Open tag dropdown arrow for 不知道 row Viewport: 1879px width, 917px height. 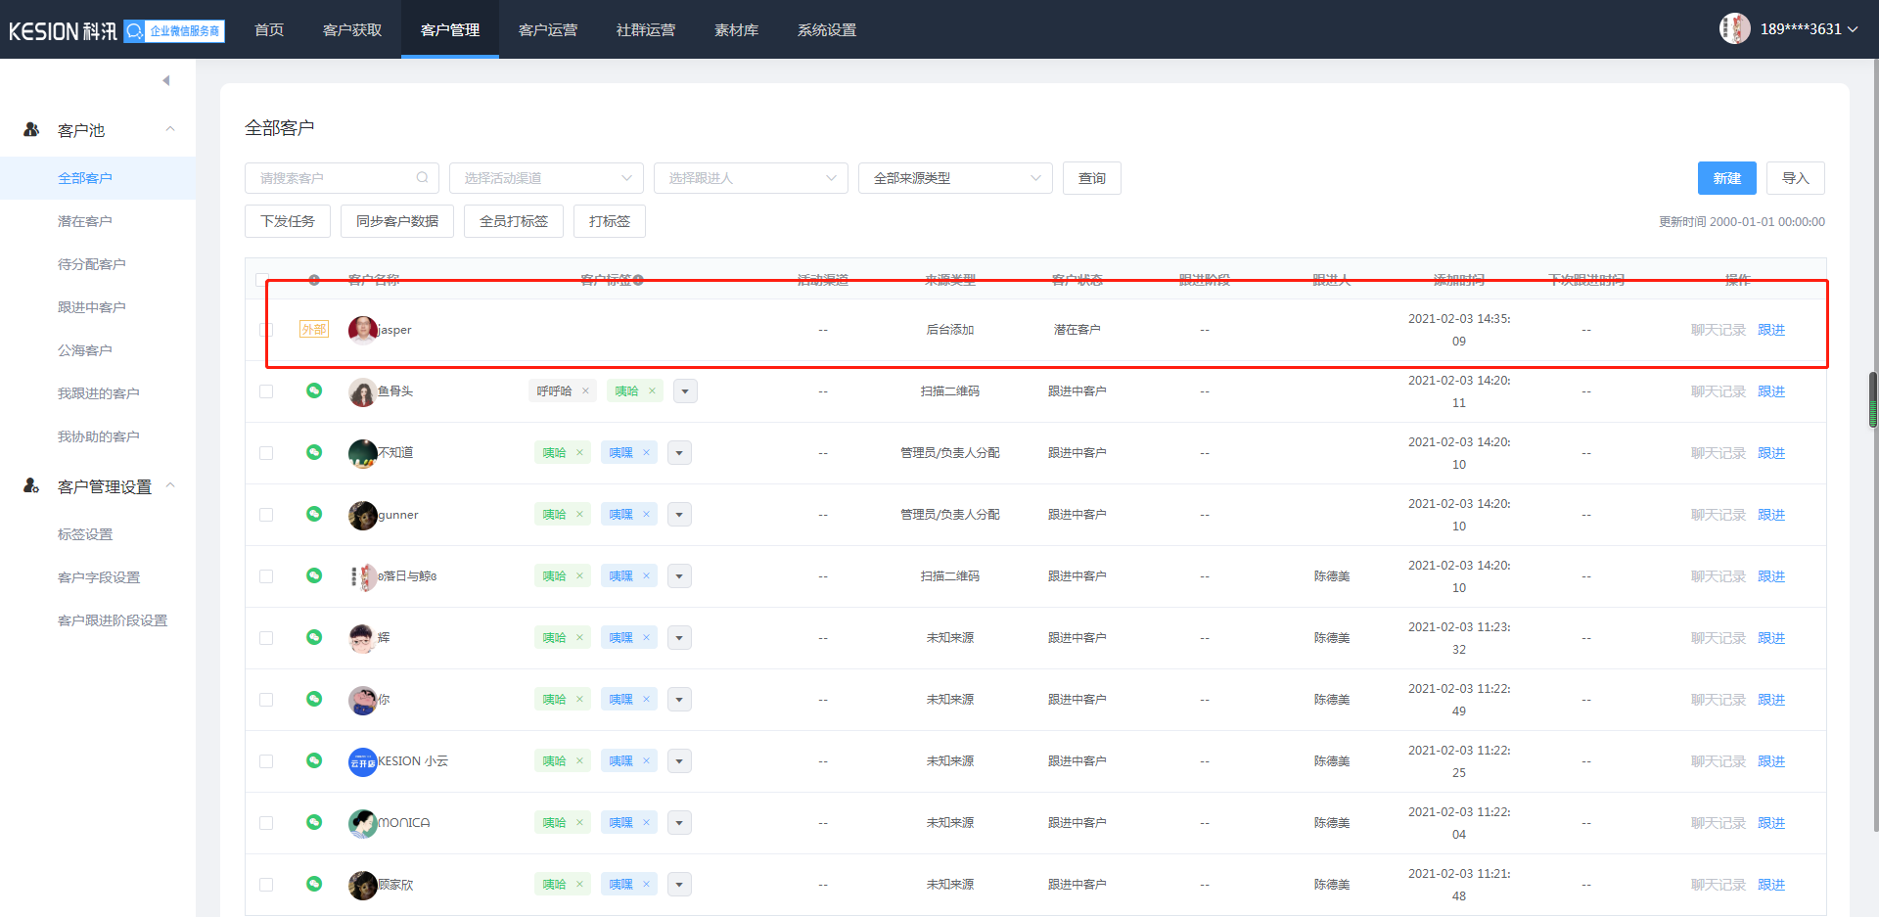point(679,453)
